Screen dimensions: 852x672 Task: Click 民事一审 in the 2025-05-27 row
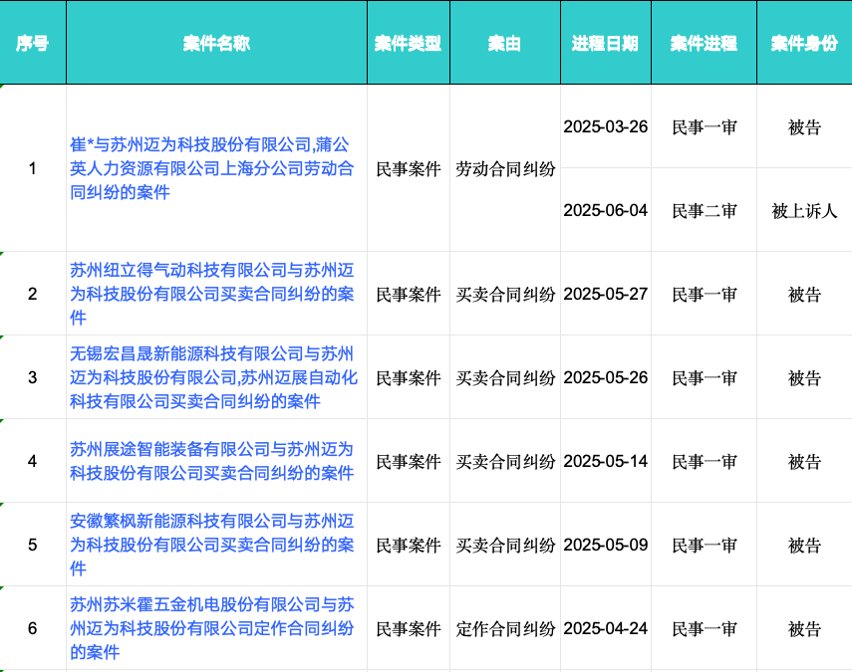pos(705,295)
